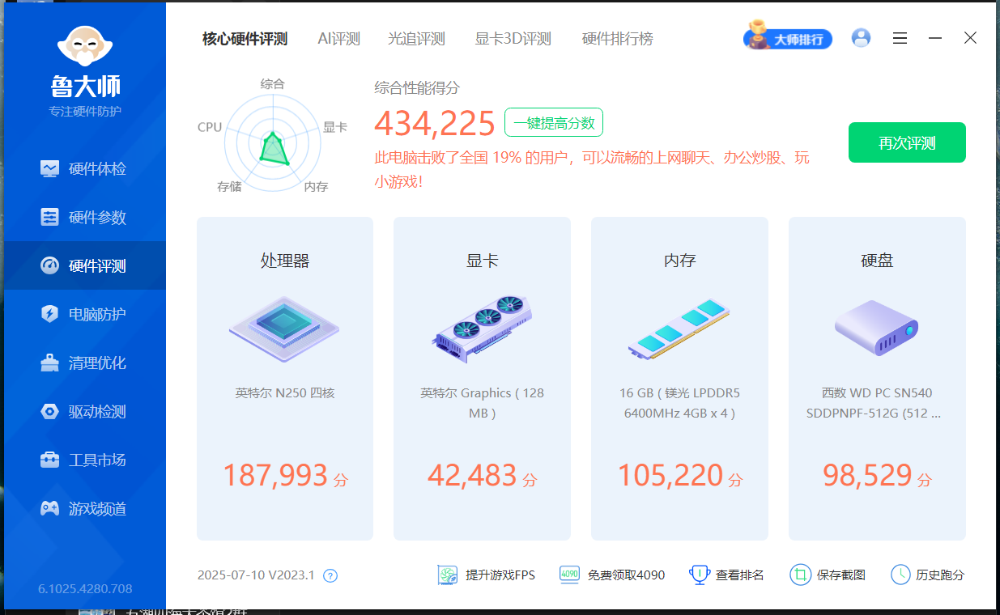
Task: Click the version number 6.1025.4280.708
Action: click(x=85, y=588)
